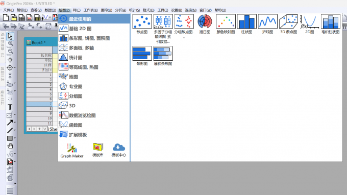Open the 列 menu

click(77, 10)
